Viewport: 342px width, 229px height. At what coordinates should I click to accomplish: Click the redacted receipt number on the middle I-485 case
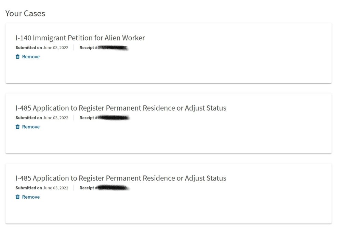114,118
